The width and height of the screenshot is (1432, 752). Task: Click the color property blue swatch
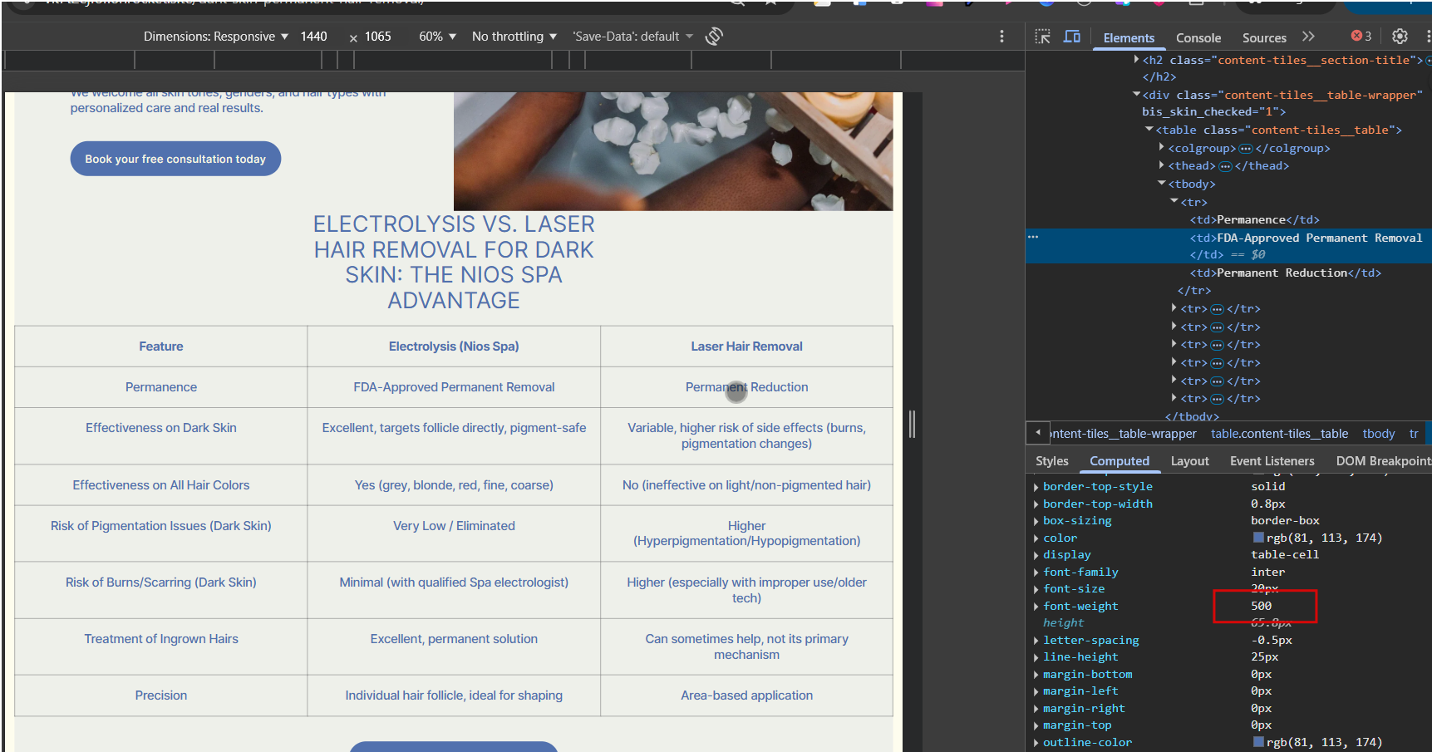pyautogui.click(x=1258, y=538)
